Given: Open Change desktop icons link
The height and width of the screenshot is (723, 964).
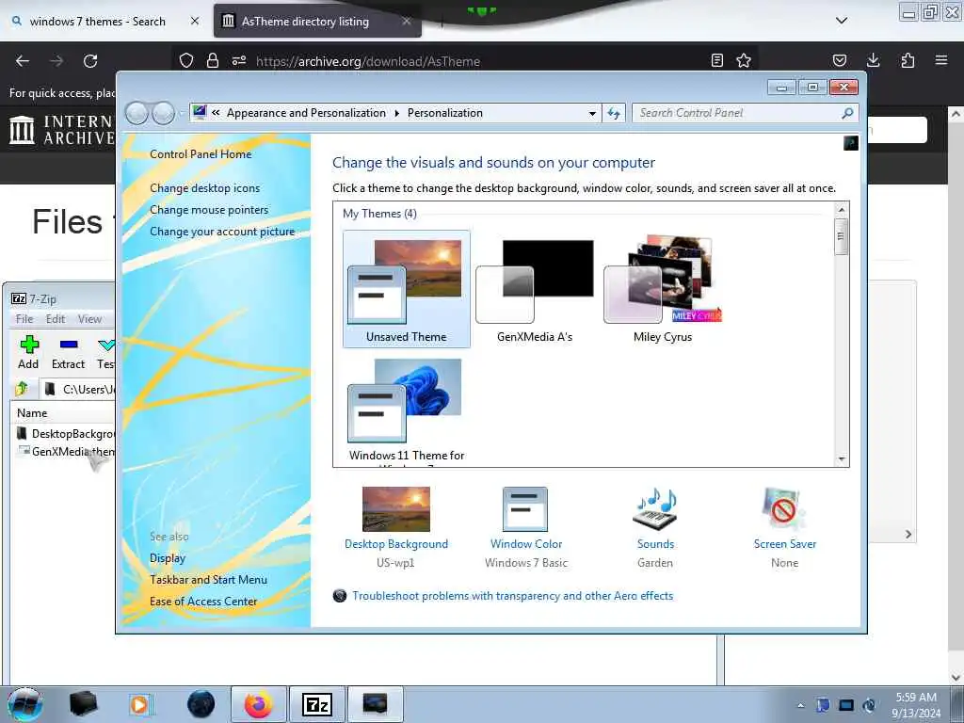Looking at the screenshot, I should (x=204, y=188).
